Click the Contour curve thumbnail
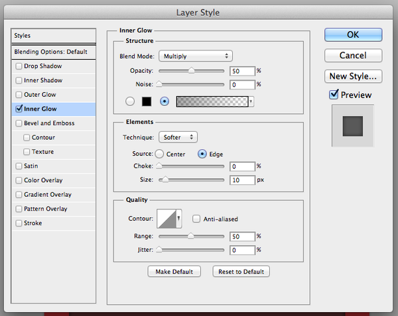398x316 pixels. tap(166, 219)
